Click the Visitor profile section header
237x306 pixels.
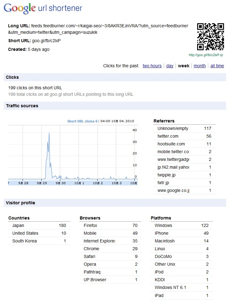pyautogui.click(x=115, y=203)
